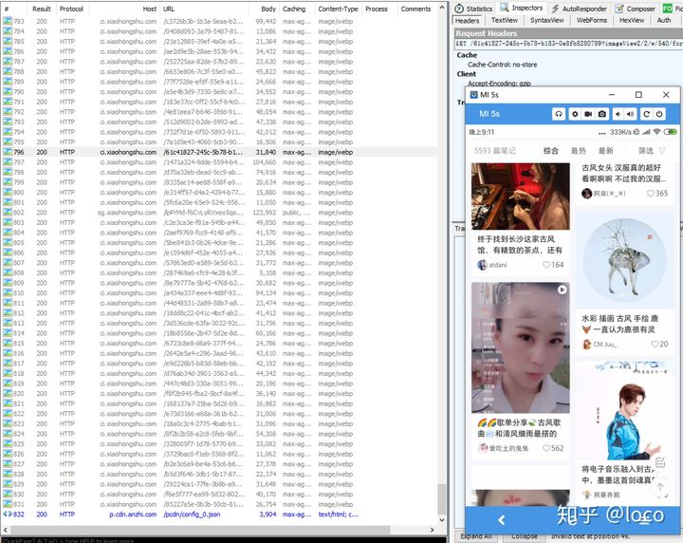683x543 pixels.
Task: Tap the back arrow on the phone's blue bar
Action: pos(502,519)
